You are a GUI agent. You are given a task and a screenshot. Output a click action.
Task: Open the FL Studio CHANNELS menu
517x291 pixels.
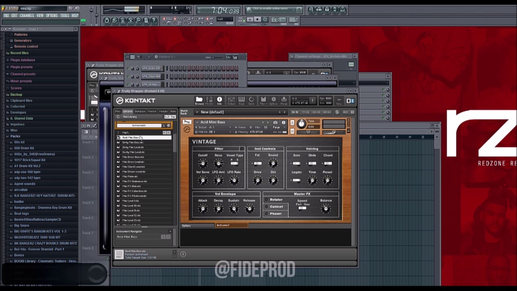(27, 15)
